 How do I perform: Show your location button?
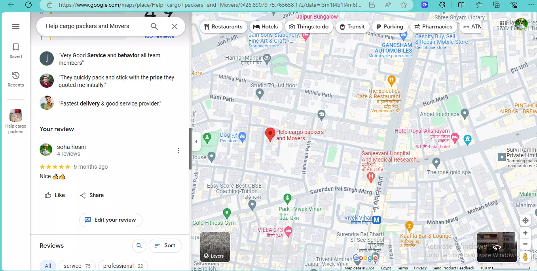525,220
